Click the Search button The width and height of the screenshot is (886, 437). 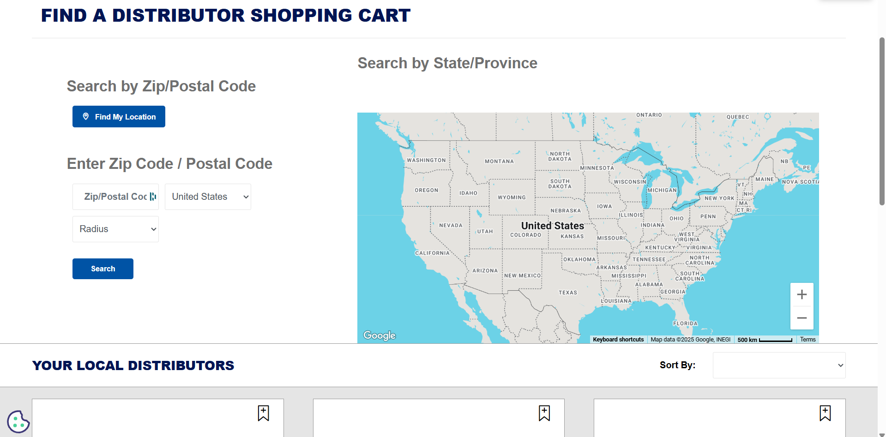tap(102, 269)
